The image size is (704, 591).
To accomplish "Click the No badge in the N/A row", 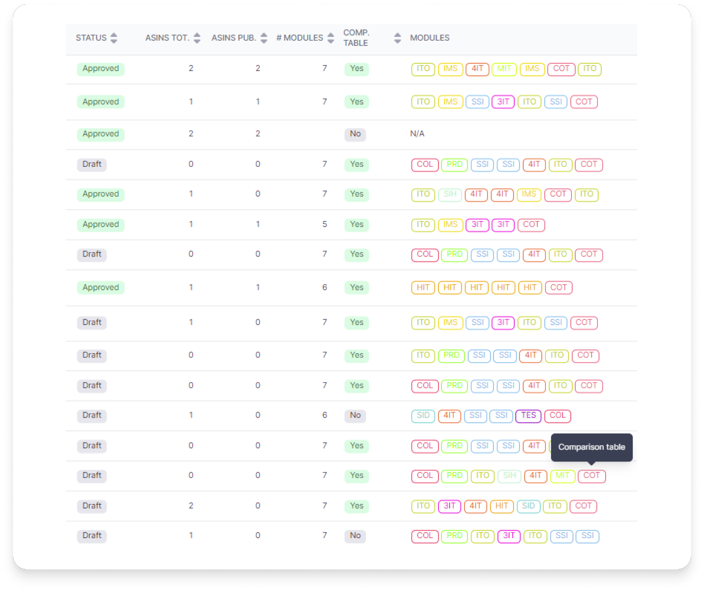I will (355, 134).
